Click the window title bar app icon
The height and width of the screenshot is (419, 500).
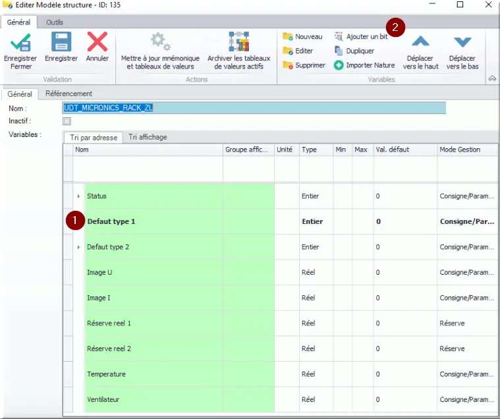(7, 5)
